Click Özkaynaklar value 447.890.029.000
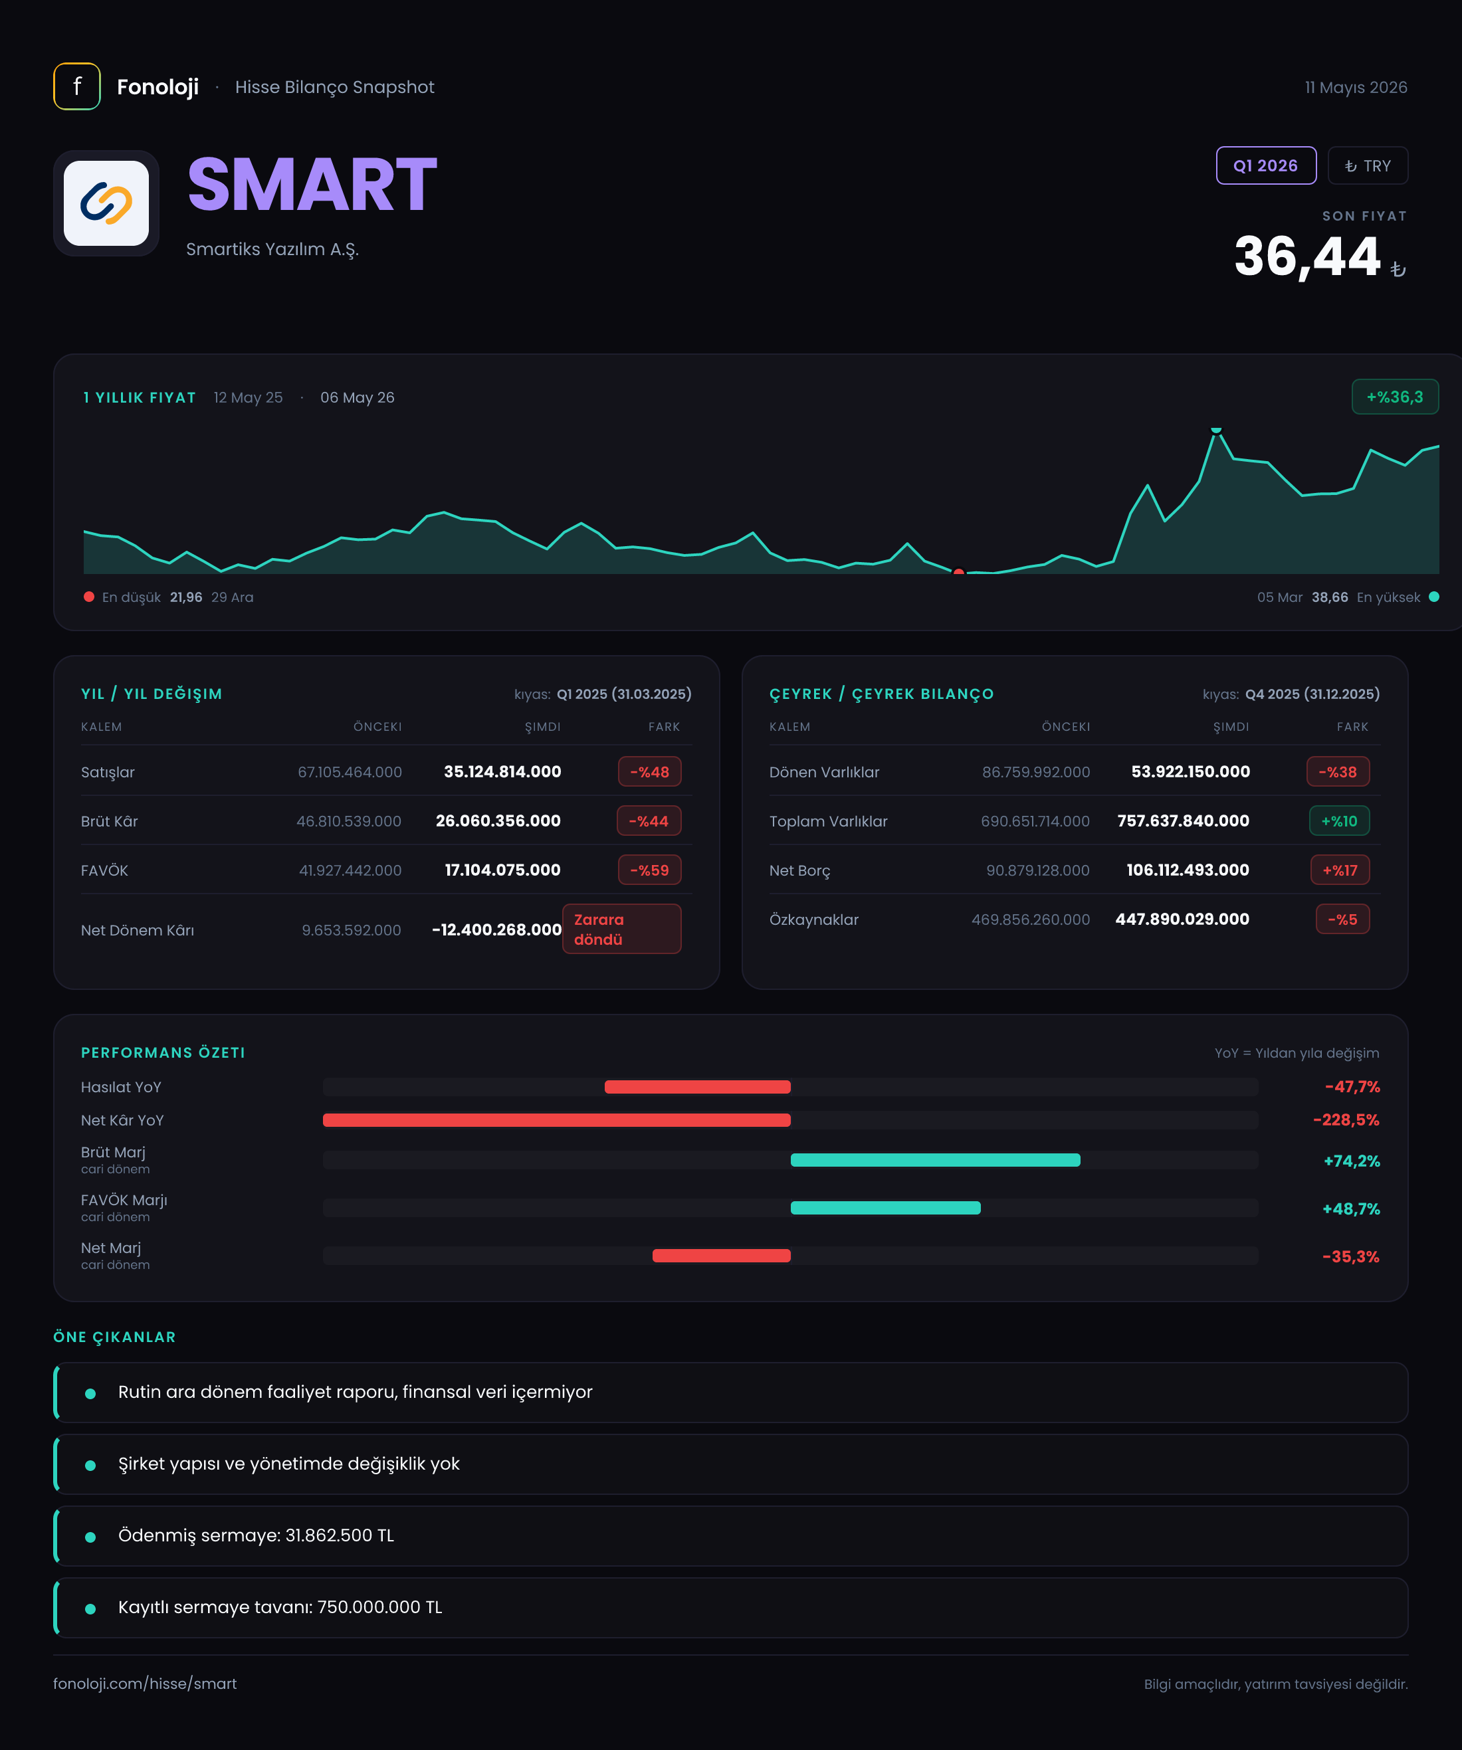The height and width of the screenshot is (1750, 1462). pyautogui.click(x=1182, y=919)
